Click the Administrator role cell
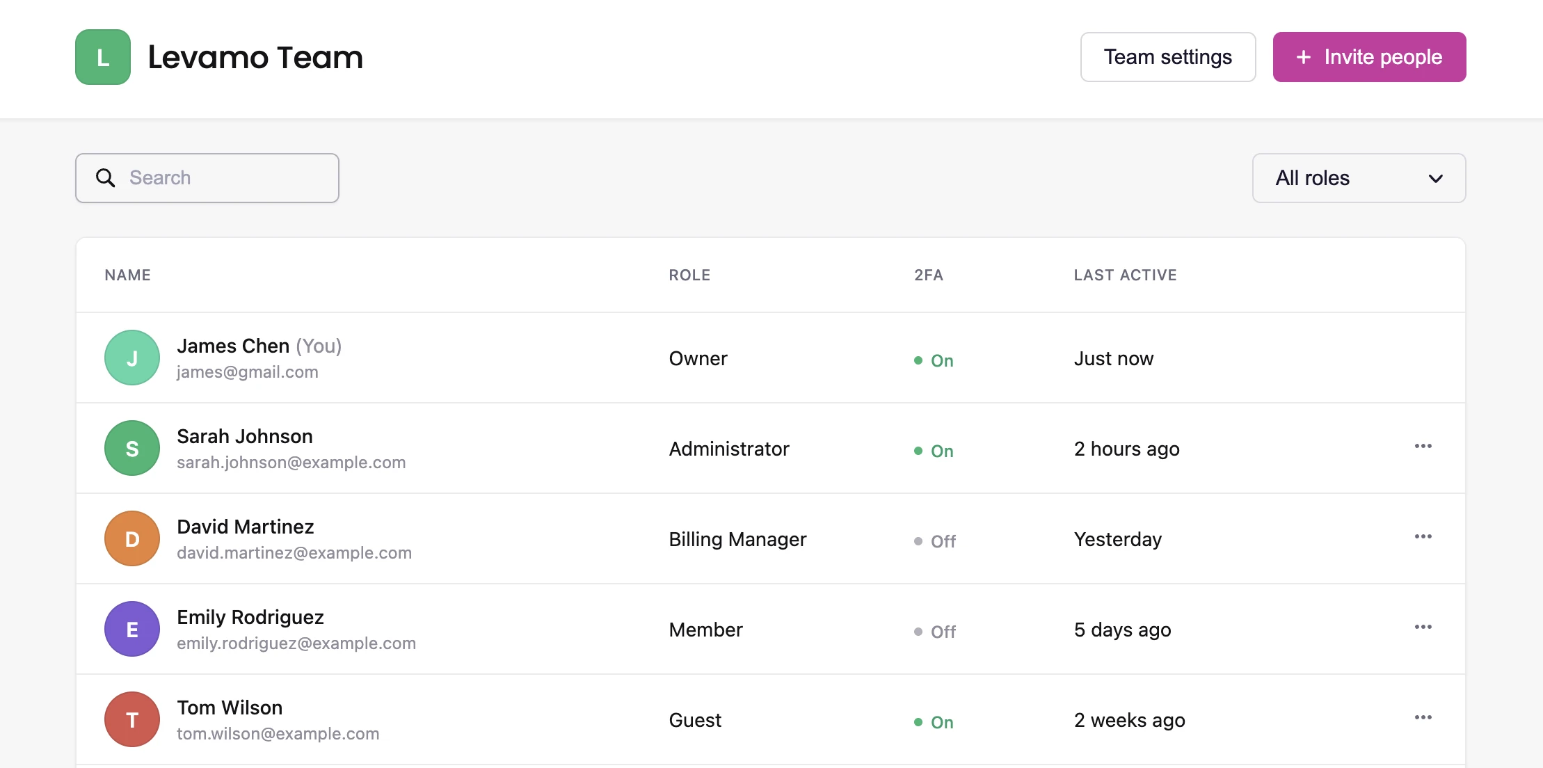This screenshot has height=768, width=1543. point(729,449)
